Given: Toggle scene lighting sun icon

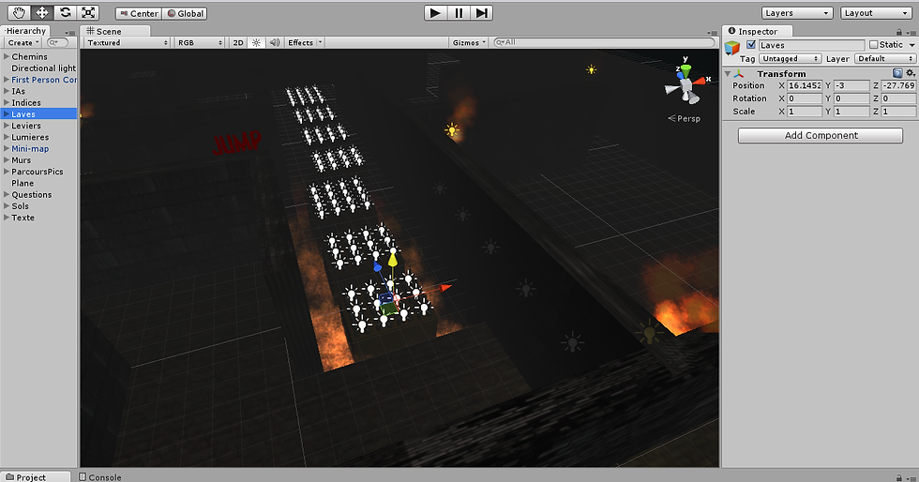Looking at the screenshot, I should pyautogui.click(x=256, y=43).
